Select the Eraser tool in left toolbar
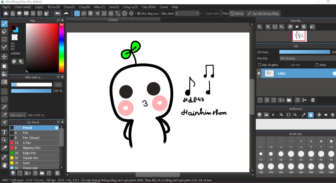Viewport: 336px width, 183px height. click(x=4, y=32)
